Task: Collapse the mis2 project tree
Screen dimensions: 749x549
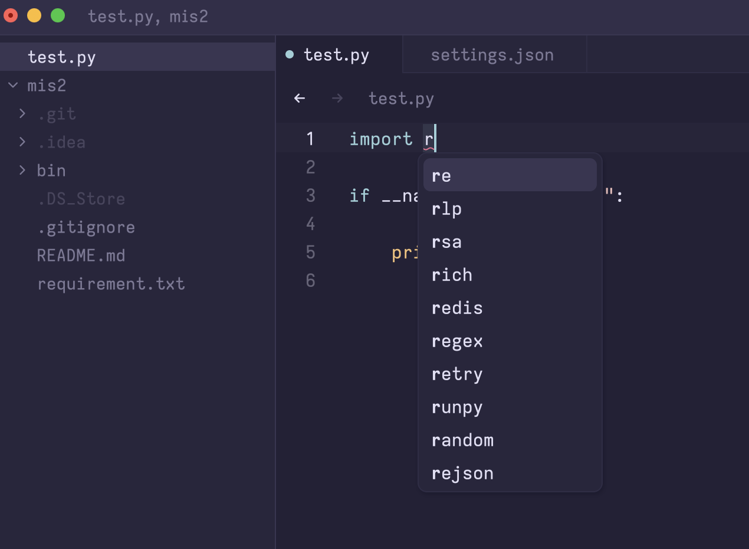Action: 12,85
